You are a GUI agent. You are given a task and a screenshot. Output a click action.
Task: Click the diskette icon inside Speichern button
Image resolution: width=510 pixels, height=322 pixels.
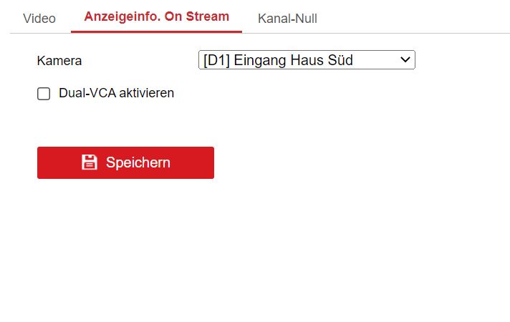coord(90,162)
